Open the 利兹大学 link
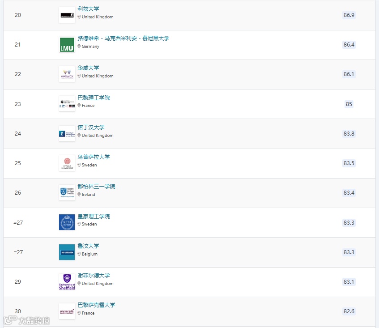 coord(88,9)
